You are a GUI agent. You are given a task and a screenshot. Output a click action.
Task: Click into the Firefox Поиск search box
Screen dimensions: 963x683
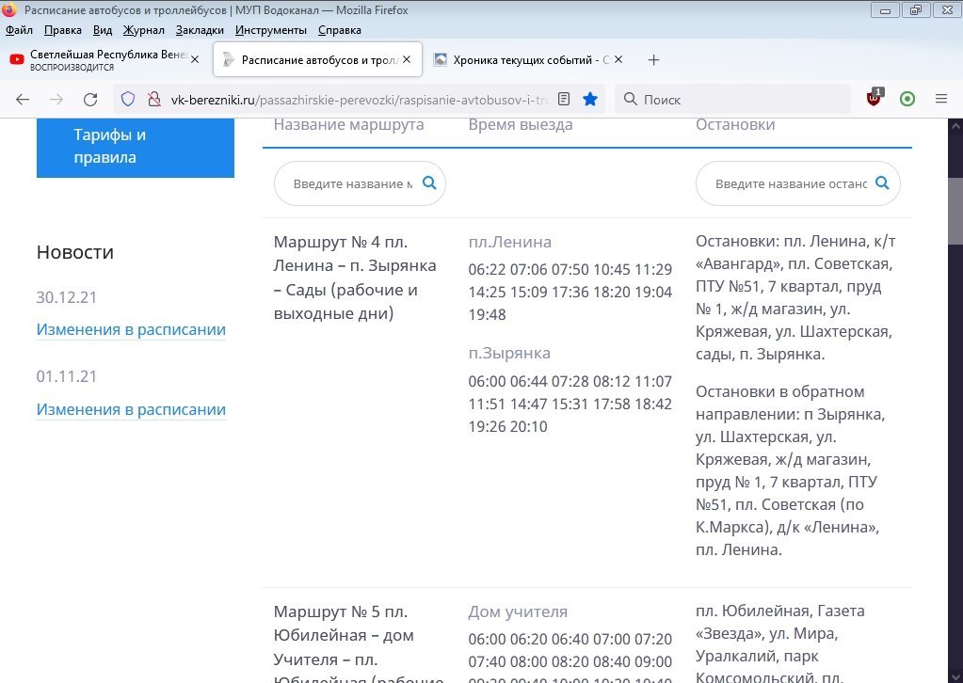(734, 99)
